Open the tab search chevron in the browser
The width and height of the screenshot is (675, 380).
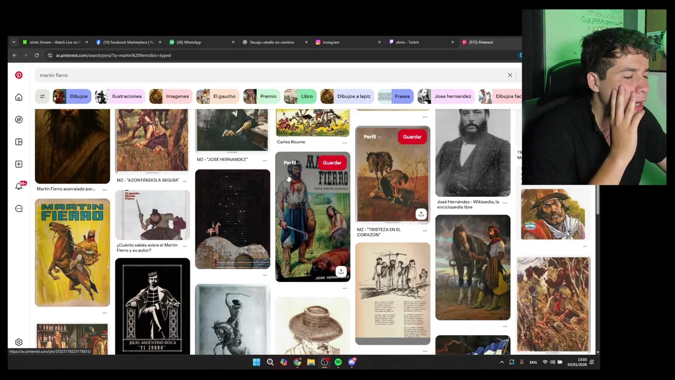click(x=14, y=42)
